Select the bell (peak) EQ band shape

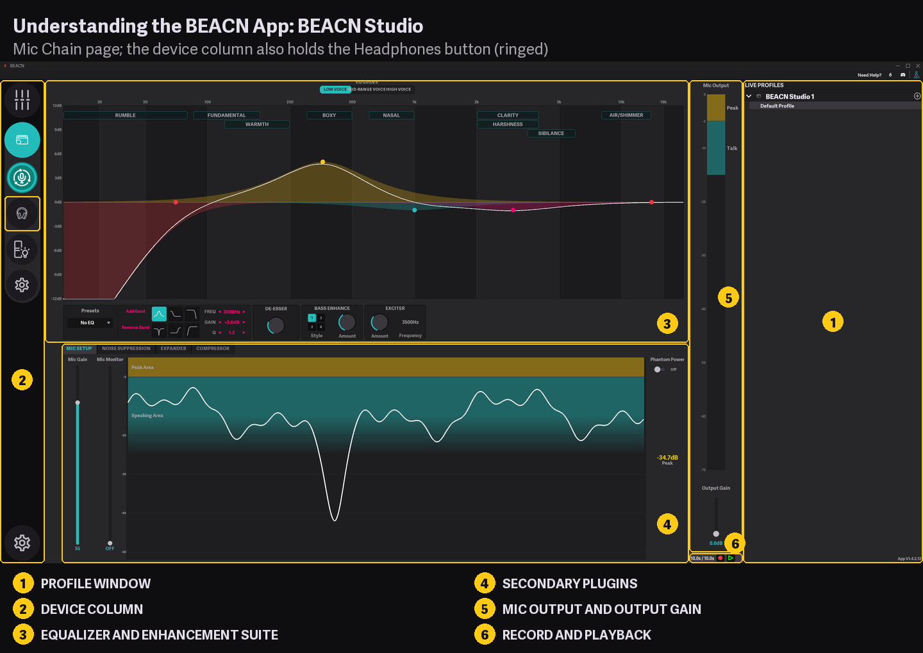tap(159, 314)
